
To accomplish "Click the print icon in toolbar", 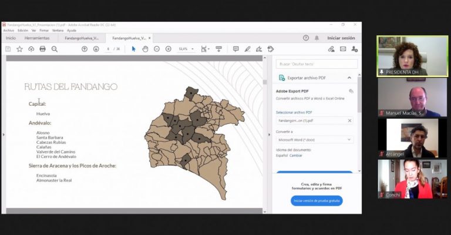I will [42, 49].
